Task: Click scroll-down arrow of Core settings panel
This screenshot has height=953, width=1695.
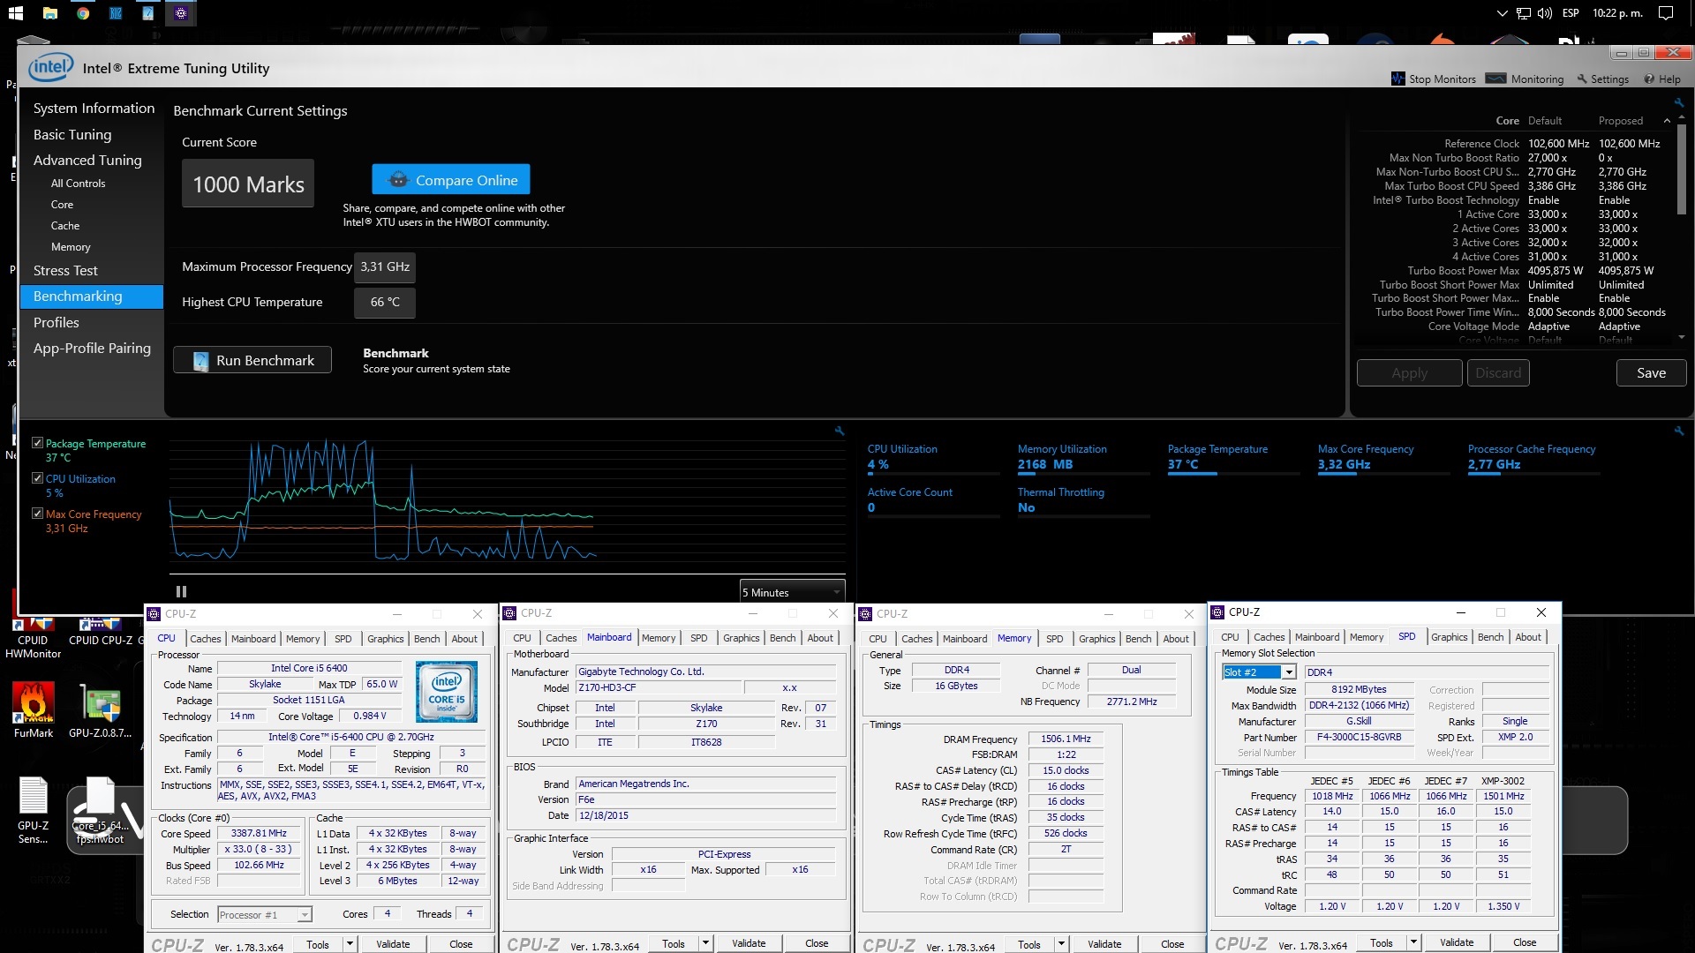Action: click(1681, 337)
